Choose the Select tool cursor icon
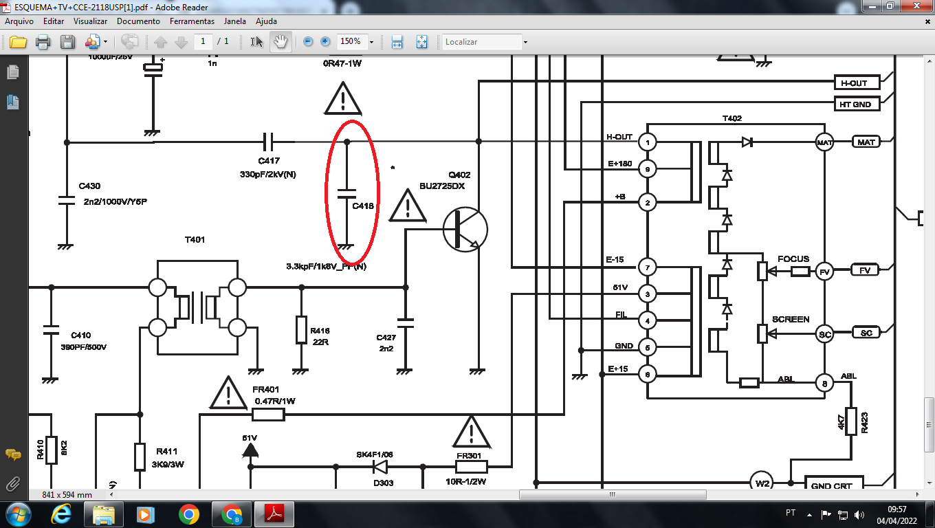 coord(256,42)
